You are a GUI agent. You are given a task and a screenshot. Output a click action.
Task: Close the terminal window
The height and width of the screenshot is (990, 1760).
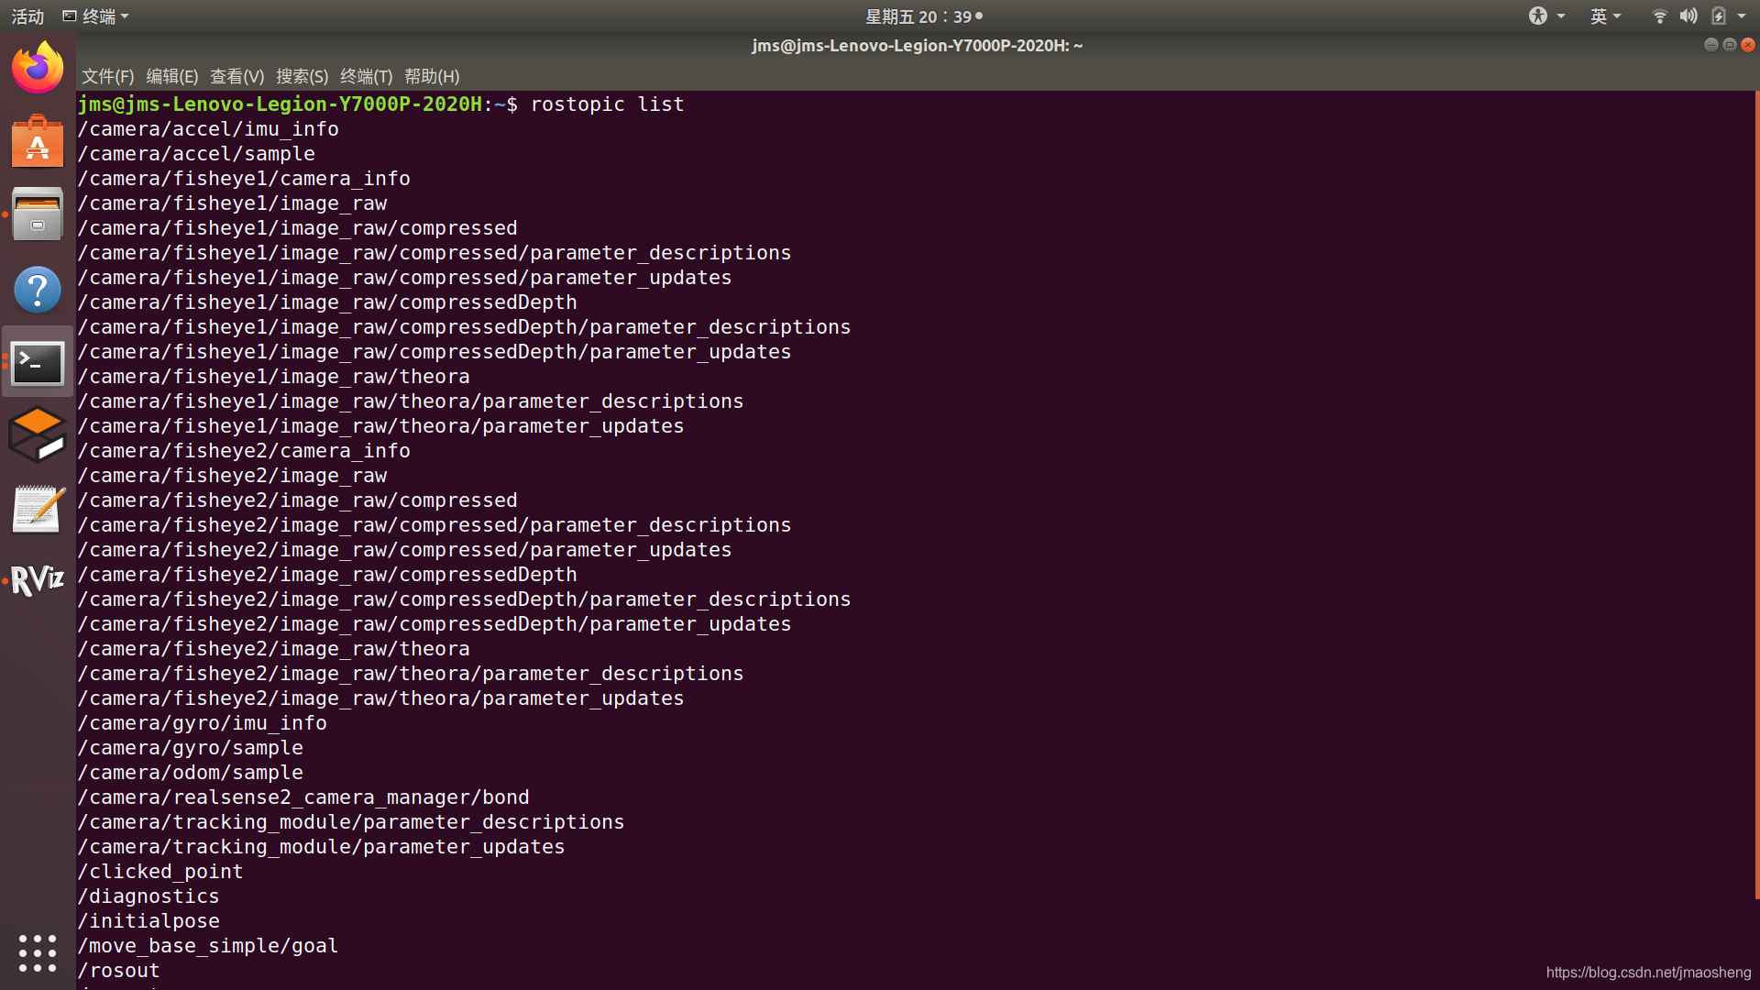point(1748,44)
